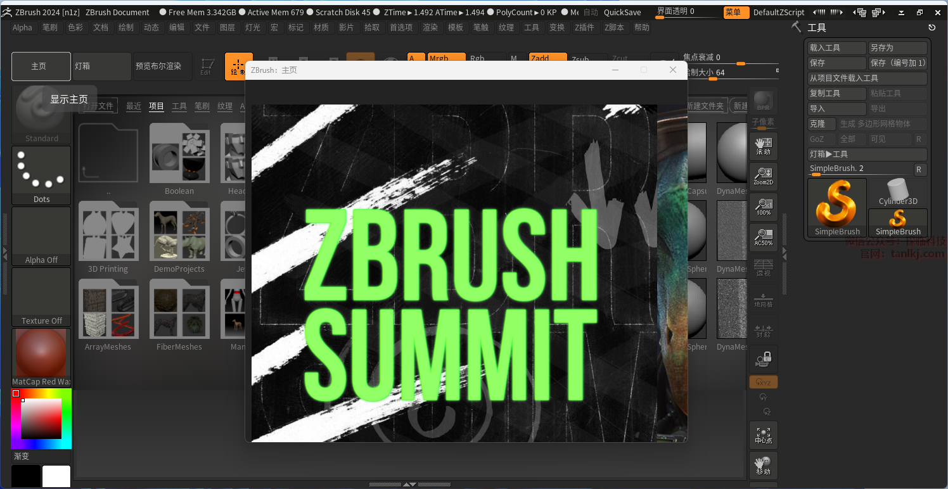Click the camera lock icon
The width and height of the screenshot is (948, 489).
pos(763,359)
